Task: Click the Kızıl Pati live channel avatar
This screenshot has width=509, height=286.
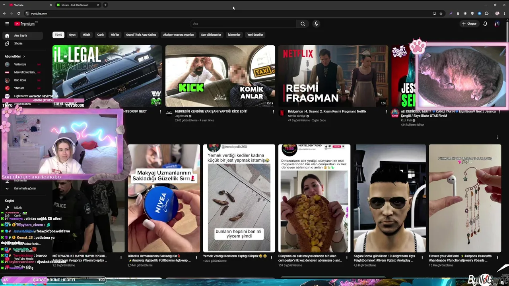Action: [x=395, y=114]
